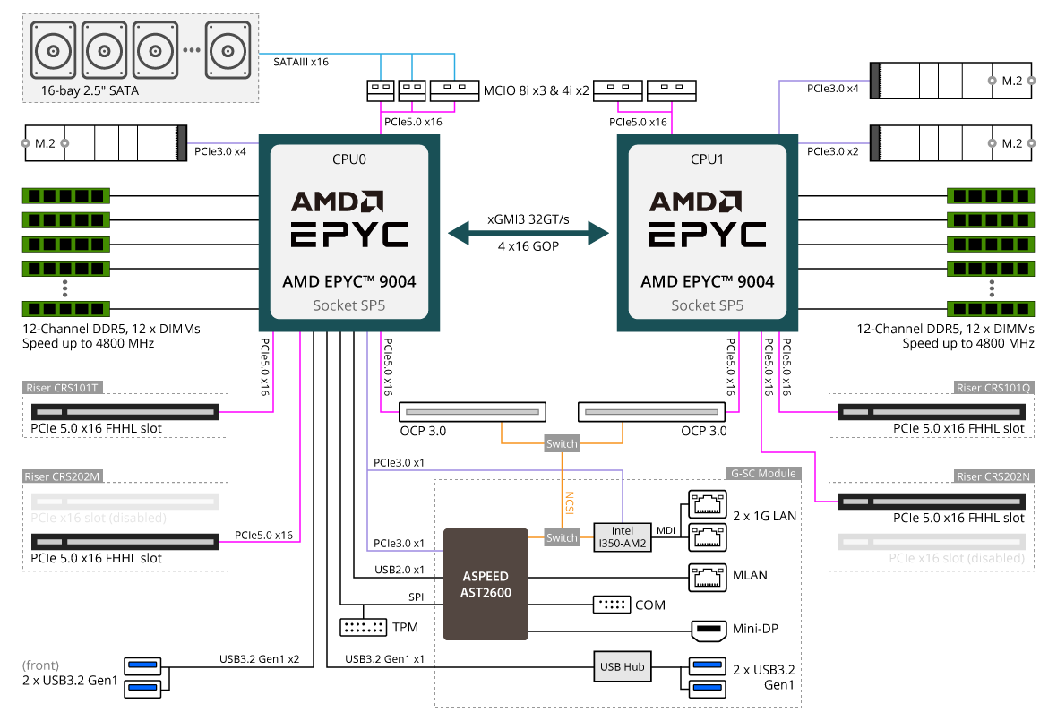1057x721 pixels.
Task: Click the drive icon after the ellipsis in SATA bay
Action: coord(228,50)
